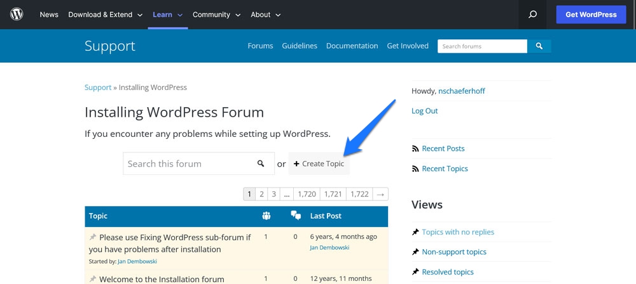The image size is (636, 284).
Task: Focus the Search this forum field
Action: click(x=188, y=164)
